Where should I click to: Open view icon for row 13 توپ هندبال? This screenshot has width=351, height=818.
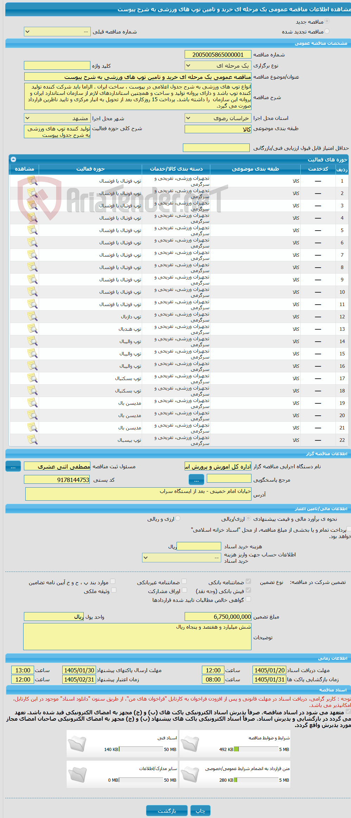click(x=32, y=329)
